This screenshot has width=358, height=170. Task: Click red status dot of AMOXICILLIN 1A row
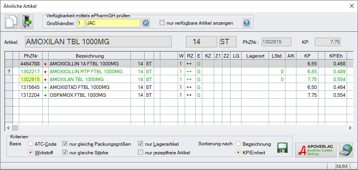pyautogui.click(x=45, y=63)
